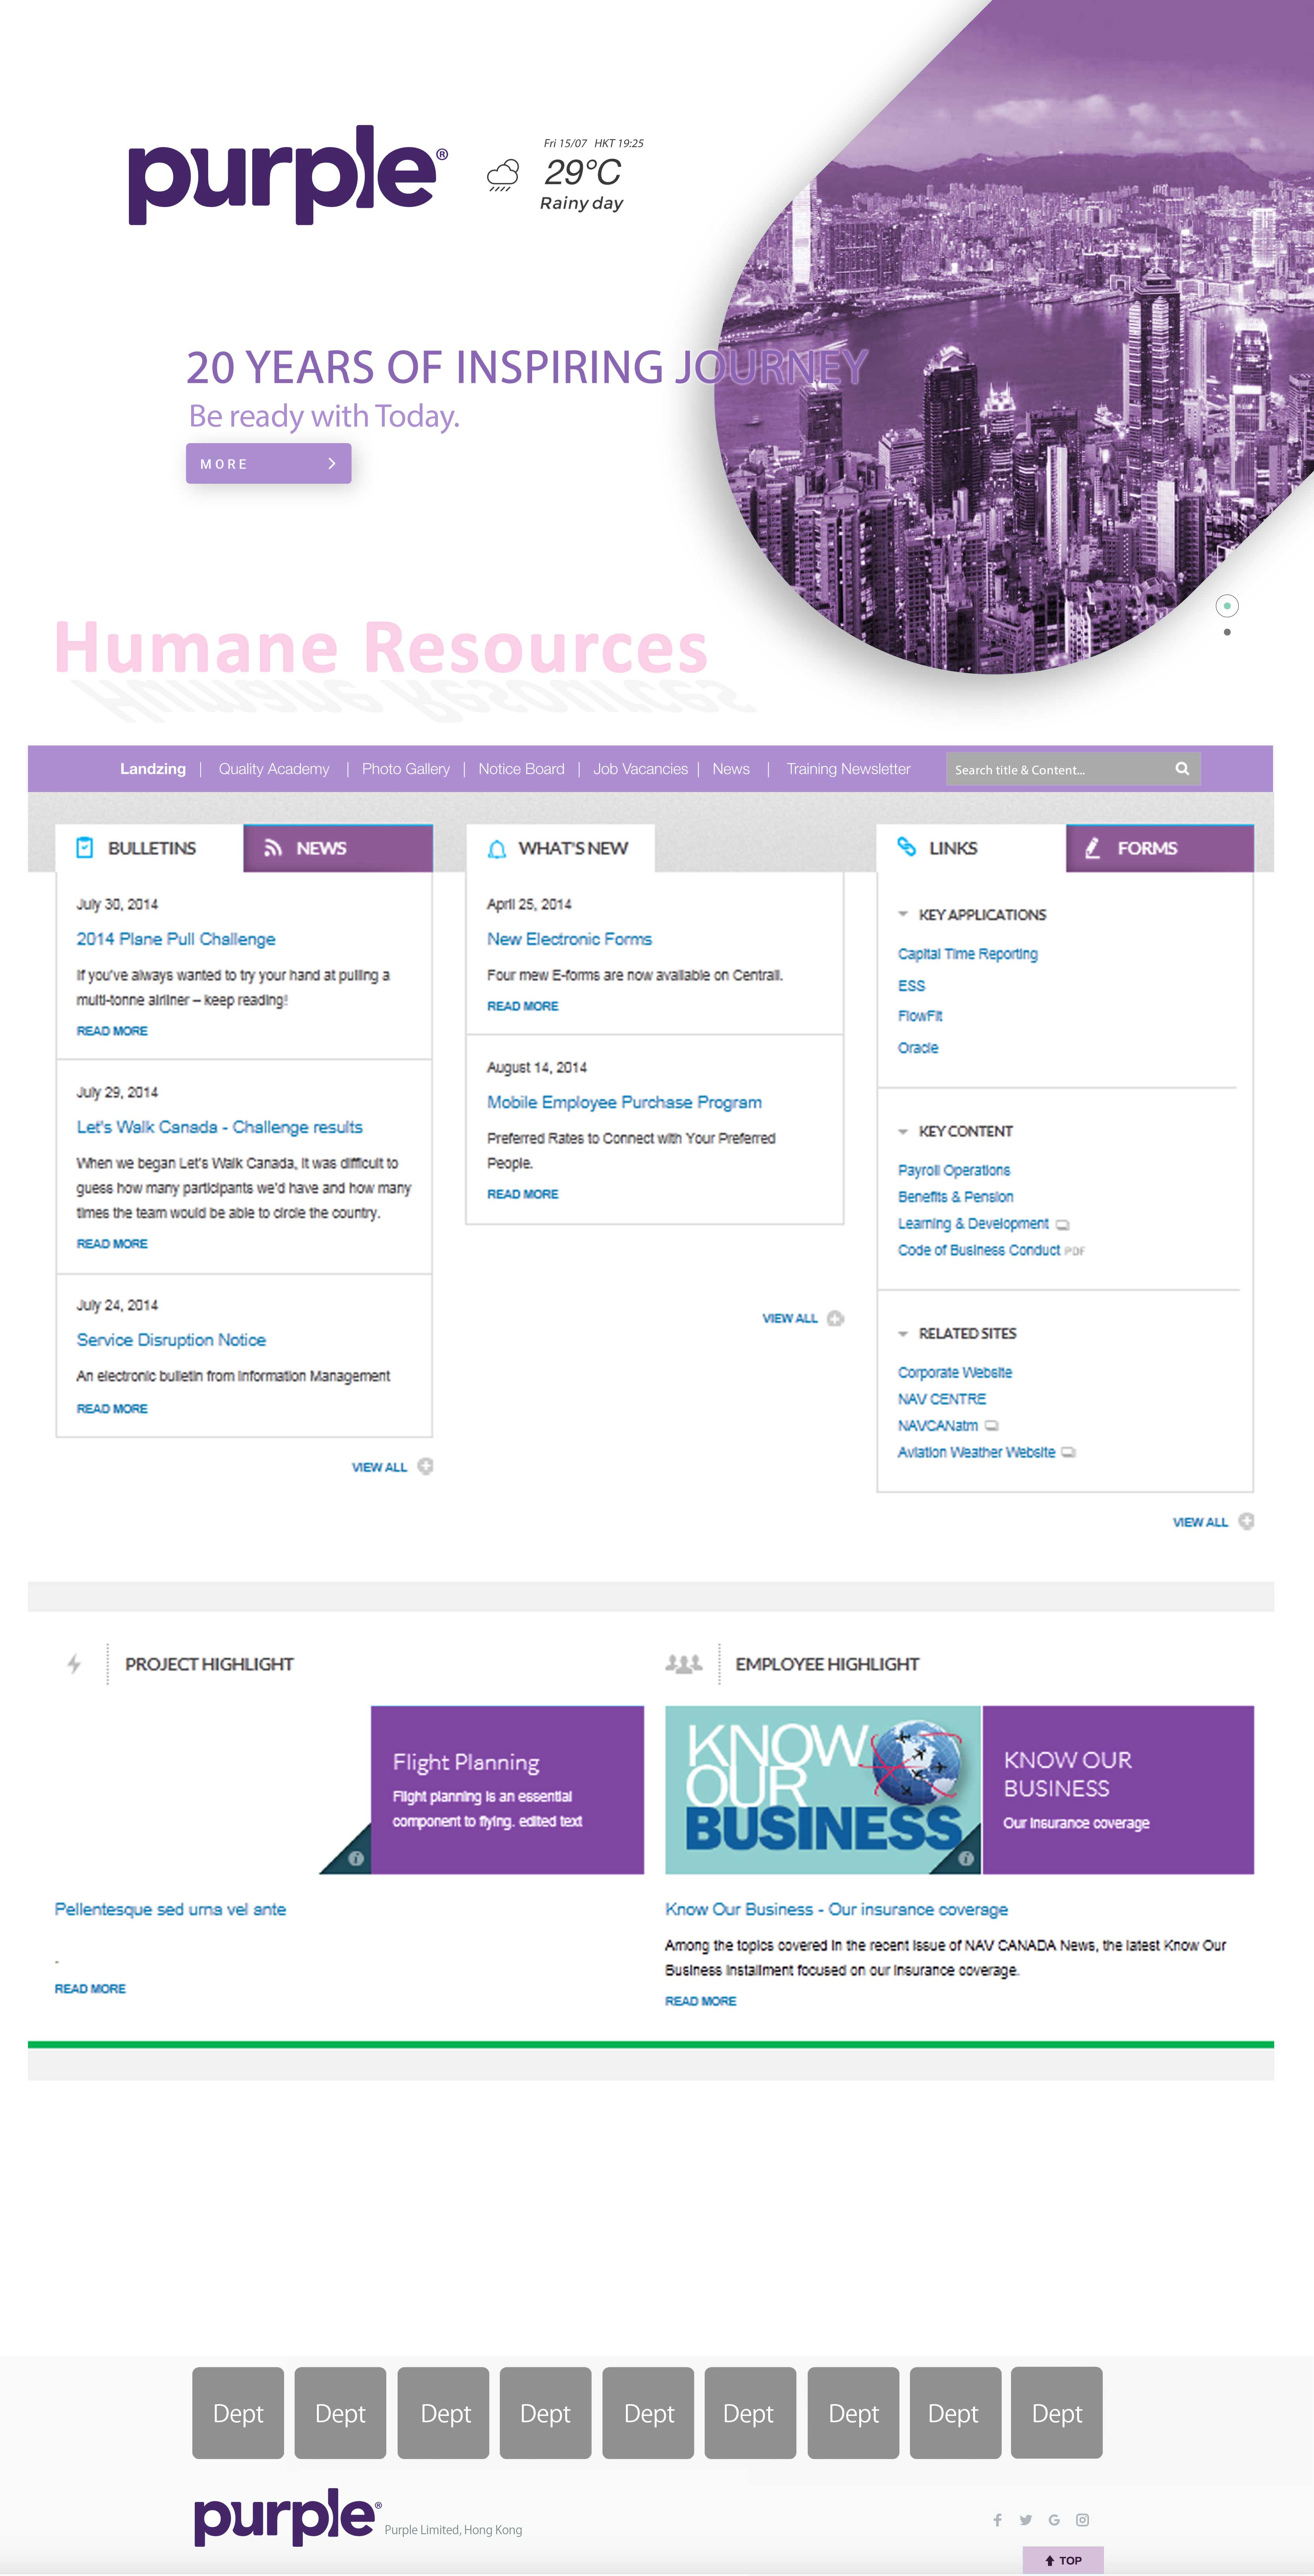This screenshot has height=2576, width=1314.
Task: Click popup icon next to NAVCANatm
Action: pos(992,1426)
